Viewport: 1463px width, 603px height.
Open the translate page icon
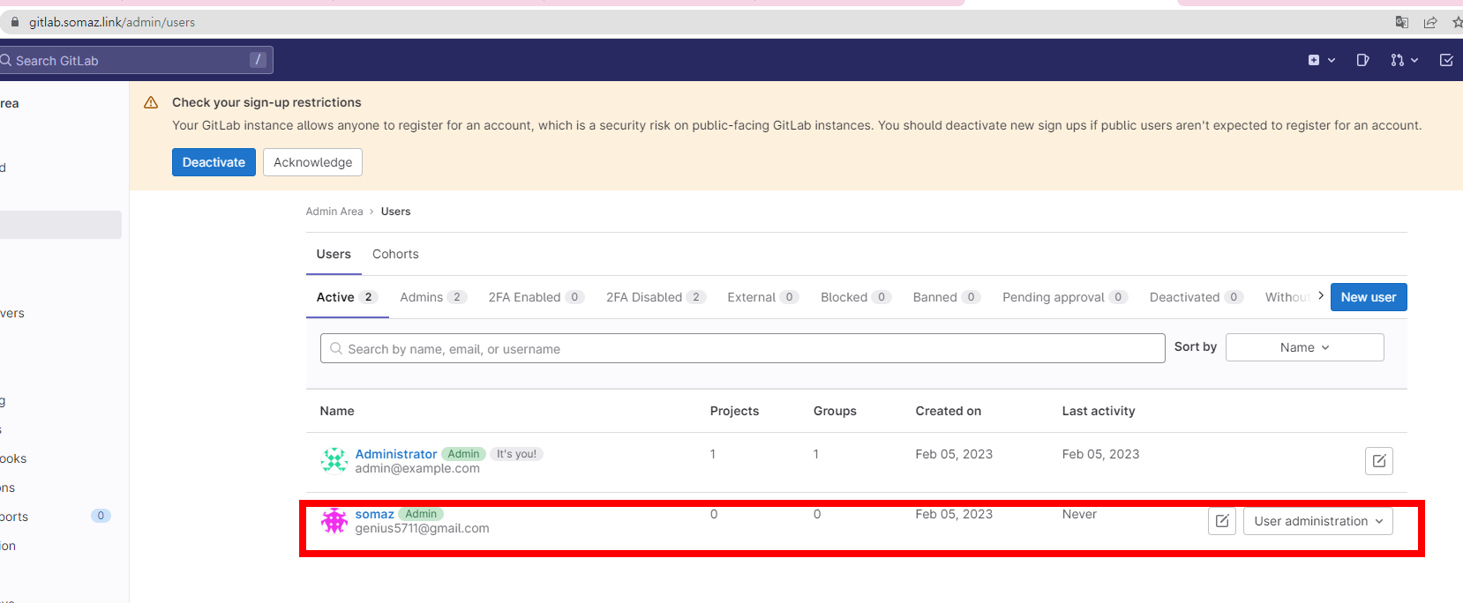pyautogui.click(x=1401, y=22)
